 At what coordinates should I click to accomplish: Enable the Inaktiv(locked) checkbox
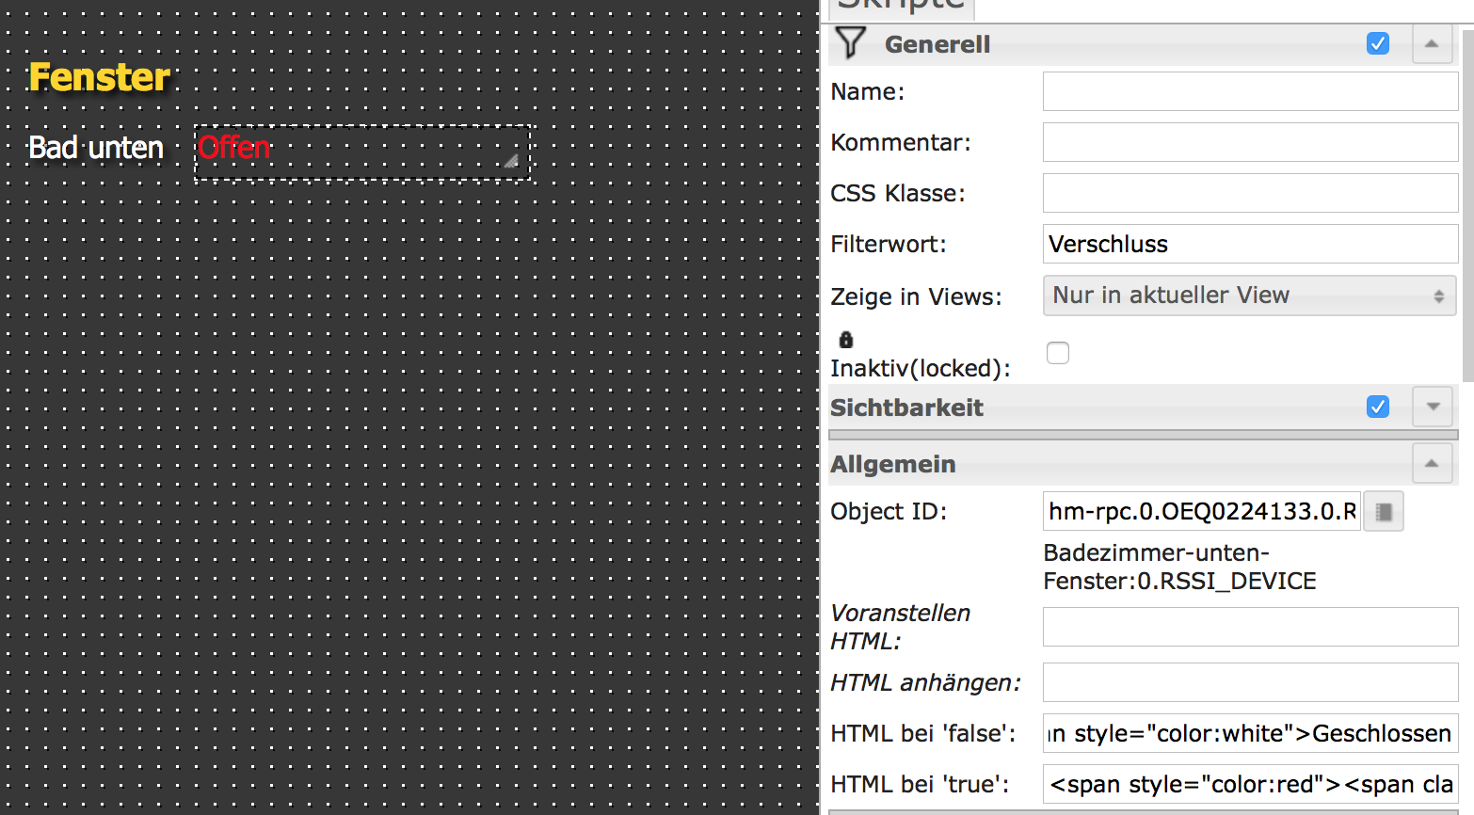click(x=1058, y=353)
